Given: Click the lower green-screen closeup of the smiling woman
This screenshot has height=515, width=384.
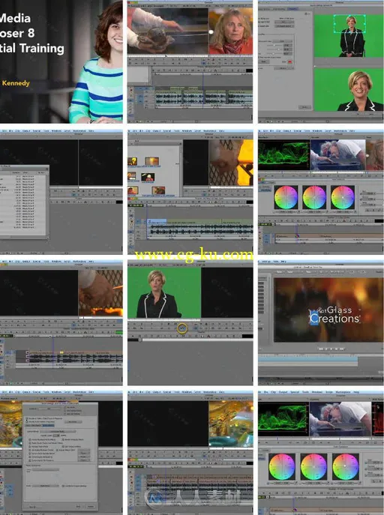Looking at the screenshot, I should tap(349, 89).
